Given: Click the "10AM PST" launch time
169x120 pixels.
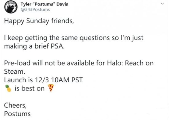Looking at the screenshot, I should click(67, 80).
